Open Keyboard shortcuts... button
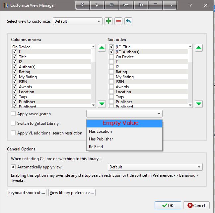 (x=27, y=192)
